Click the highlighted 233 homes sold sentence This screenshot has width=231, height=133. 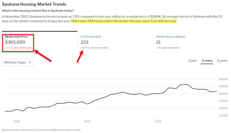123,21
